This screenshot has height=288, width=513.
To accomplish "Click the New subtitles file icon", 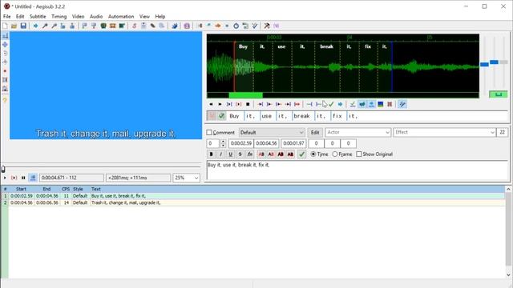I will click(x=5, y=26).
